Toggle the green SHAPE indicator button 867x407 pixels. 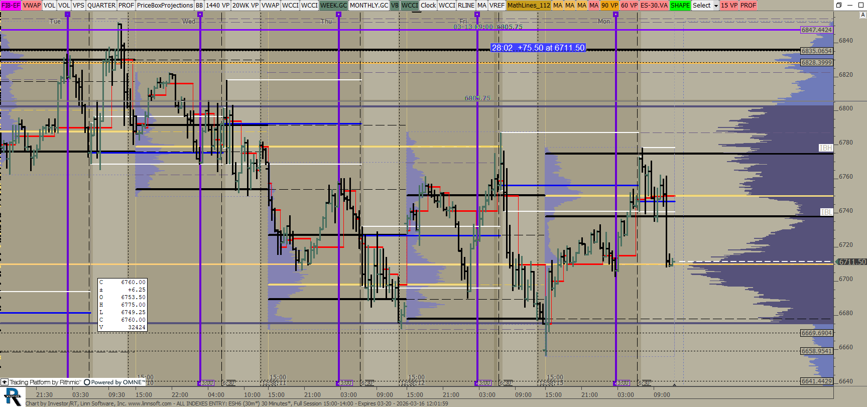(680, 6)
